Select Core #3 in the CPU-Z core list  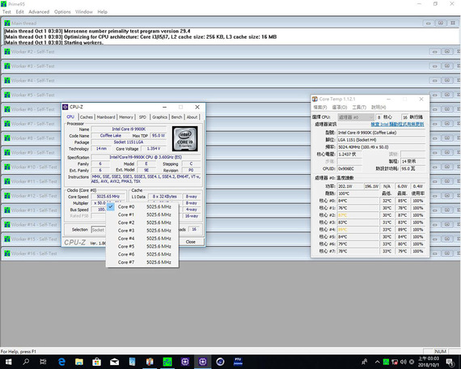[142, 231]
